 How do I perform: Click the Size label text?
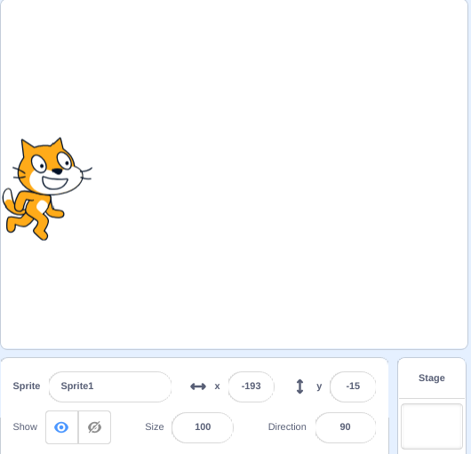click(155, 427)
